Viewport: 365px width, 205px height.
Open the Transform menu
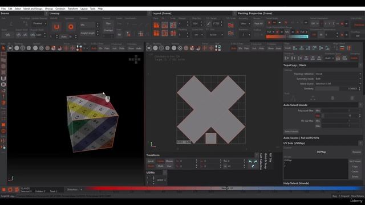pos(73,9)
